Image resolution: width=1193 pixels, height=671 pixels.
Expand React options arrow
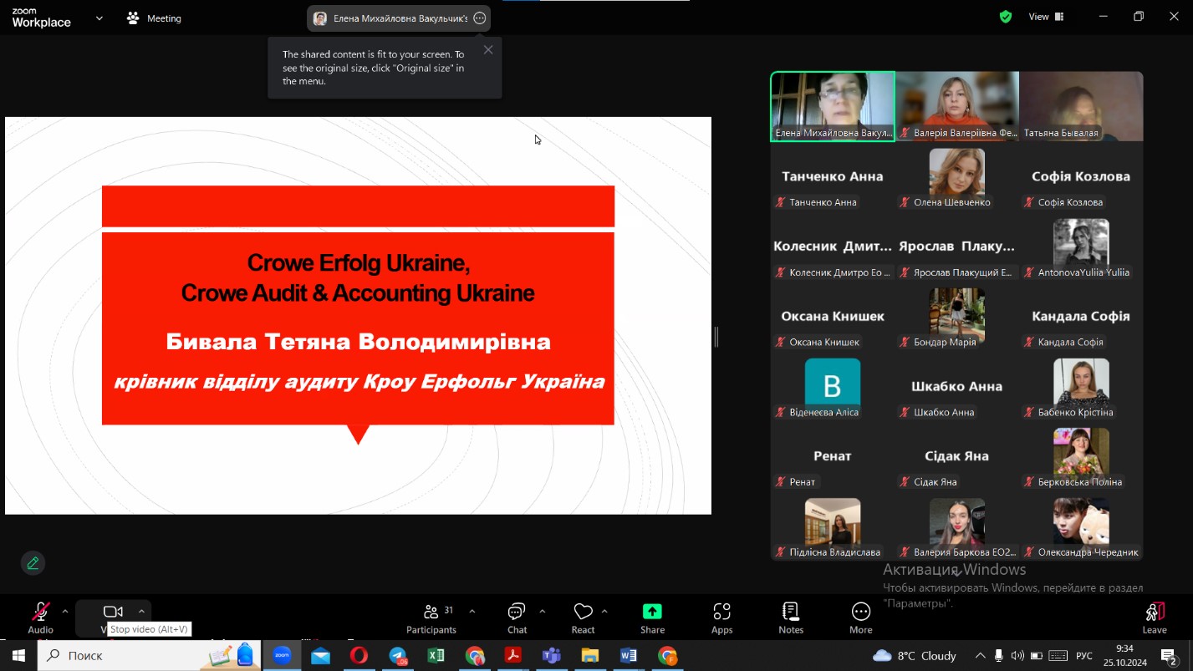coord(604,612)
